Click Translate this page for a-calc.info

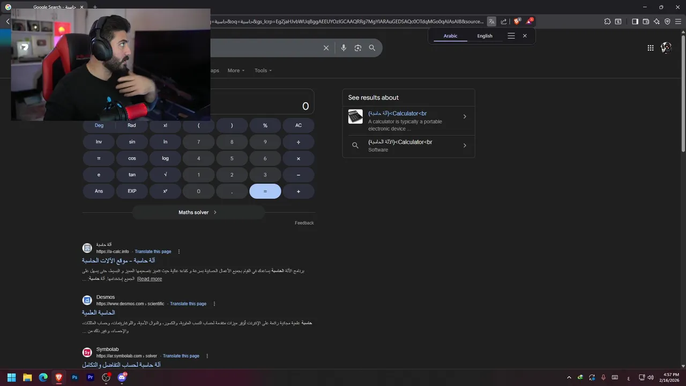pyautogui.click(x=153, y=251)
